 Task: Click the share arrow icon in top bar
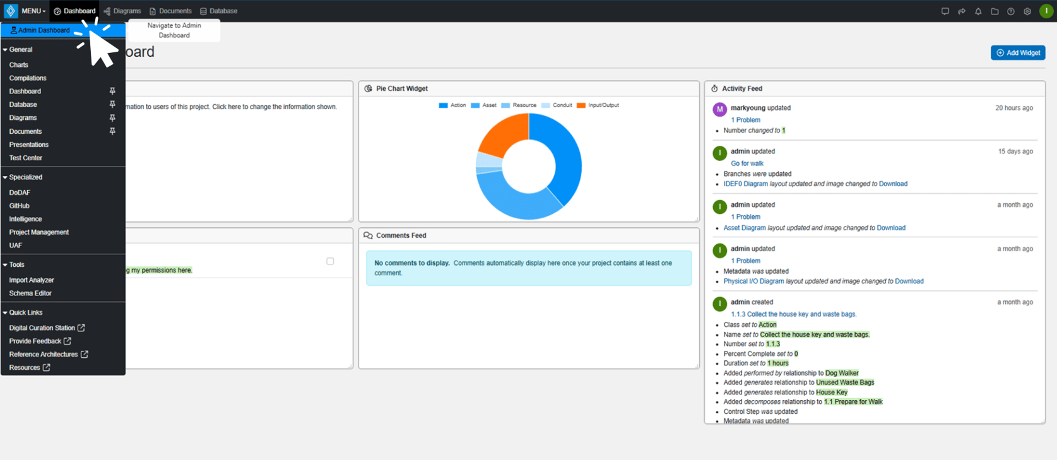[x=962, y=11]
